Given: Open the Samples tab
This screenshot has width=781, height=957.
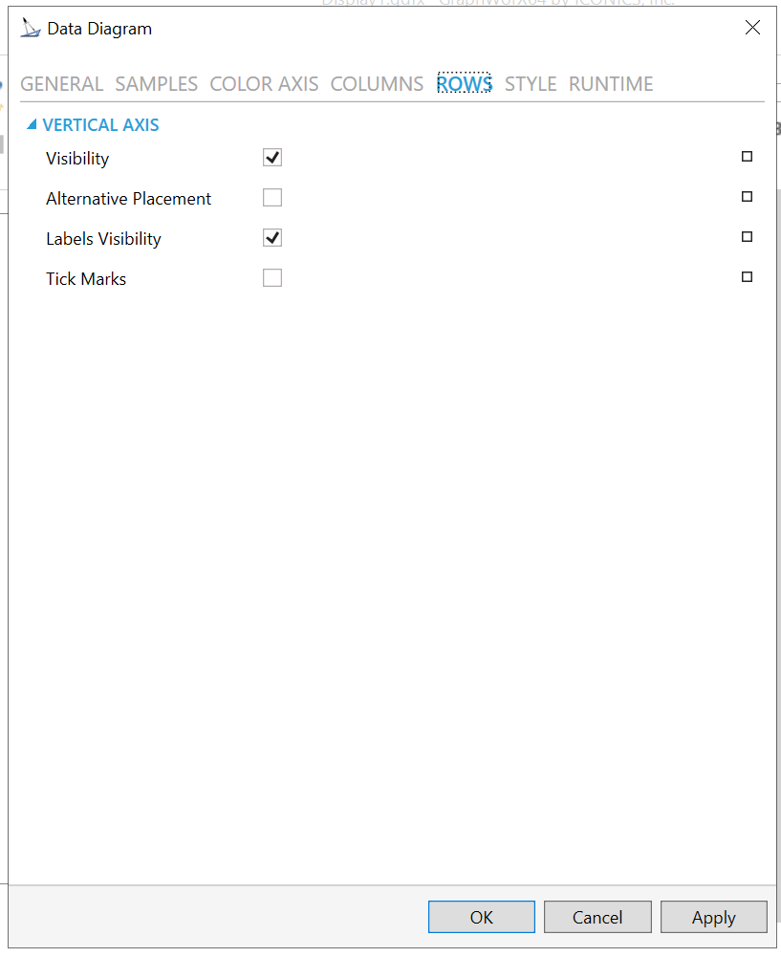Looking at the screenshot, I should tap(156, 84).
